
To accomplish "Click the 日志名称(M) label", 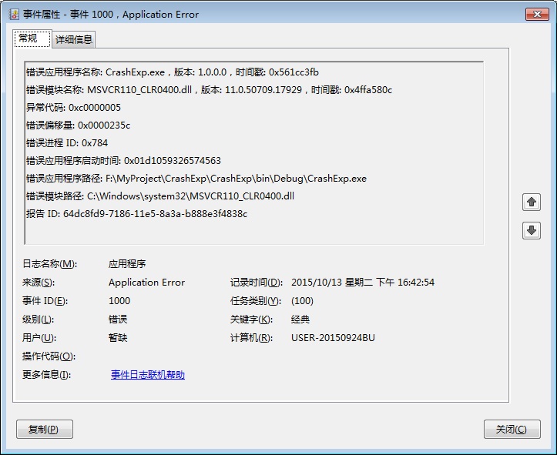I will point(49,264).
